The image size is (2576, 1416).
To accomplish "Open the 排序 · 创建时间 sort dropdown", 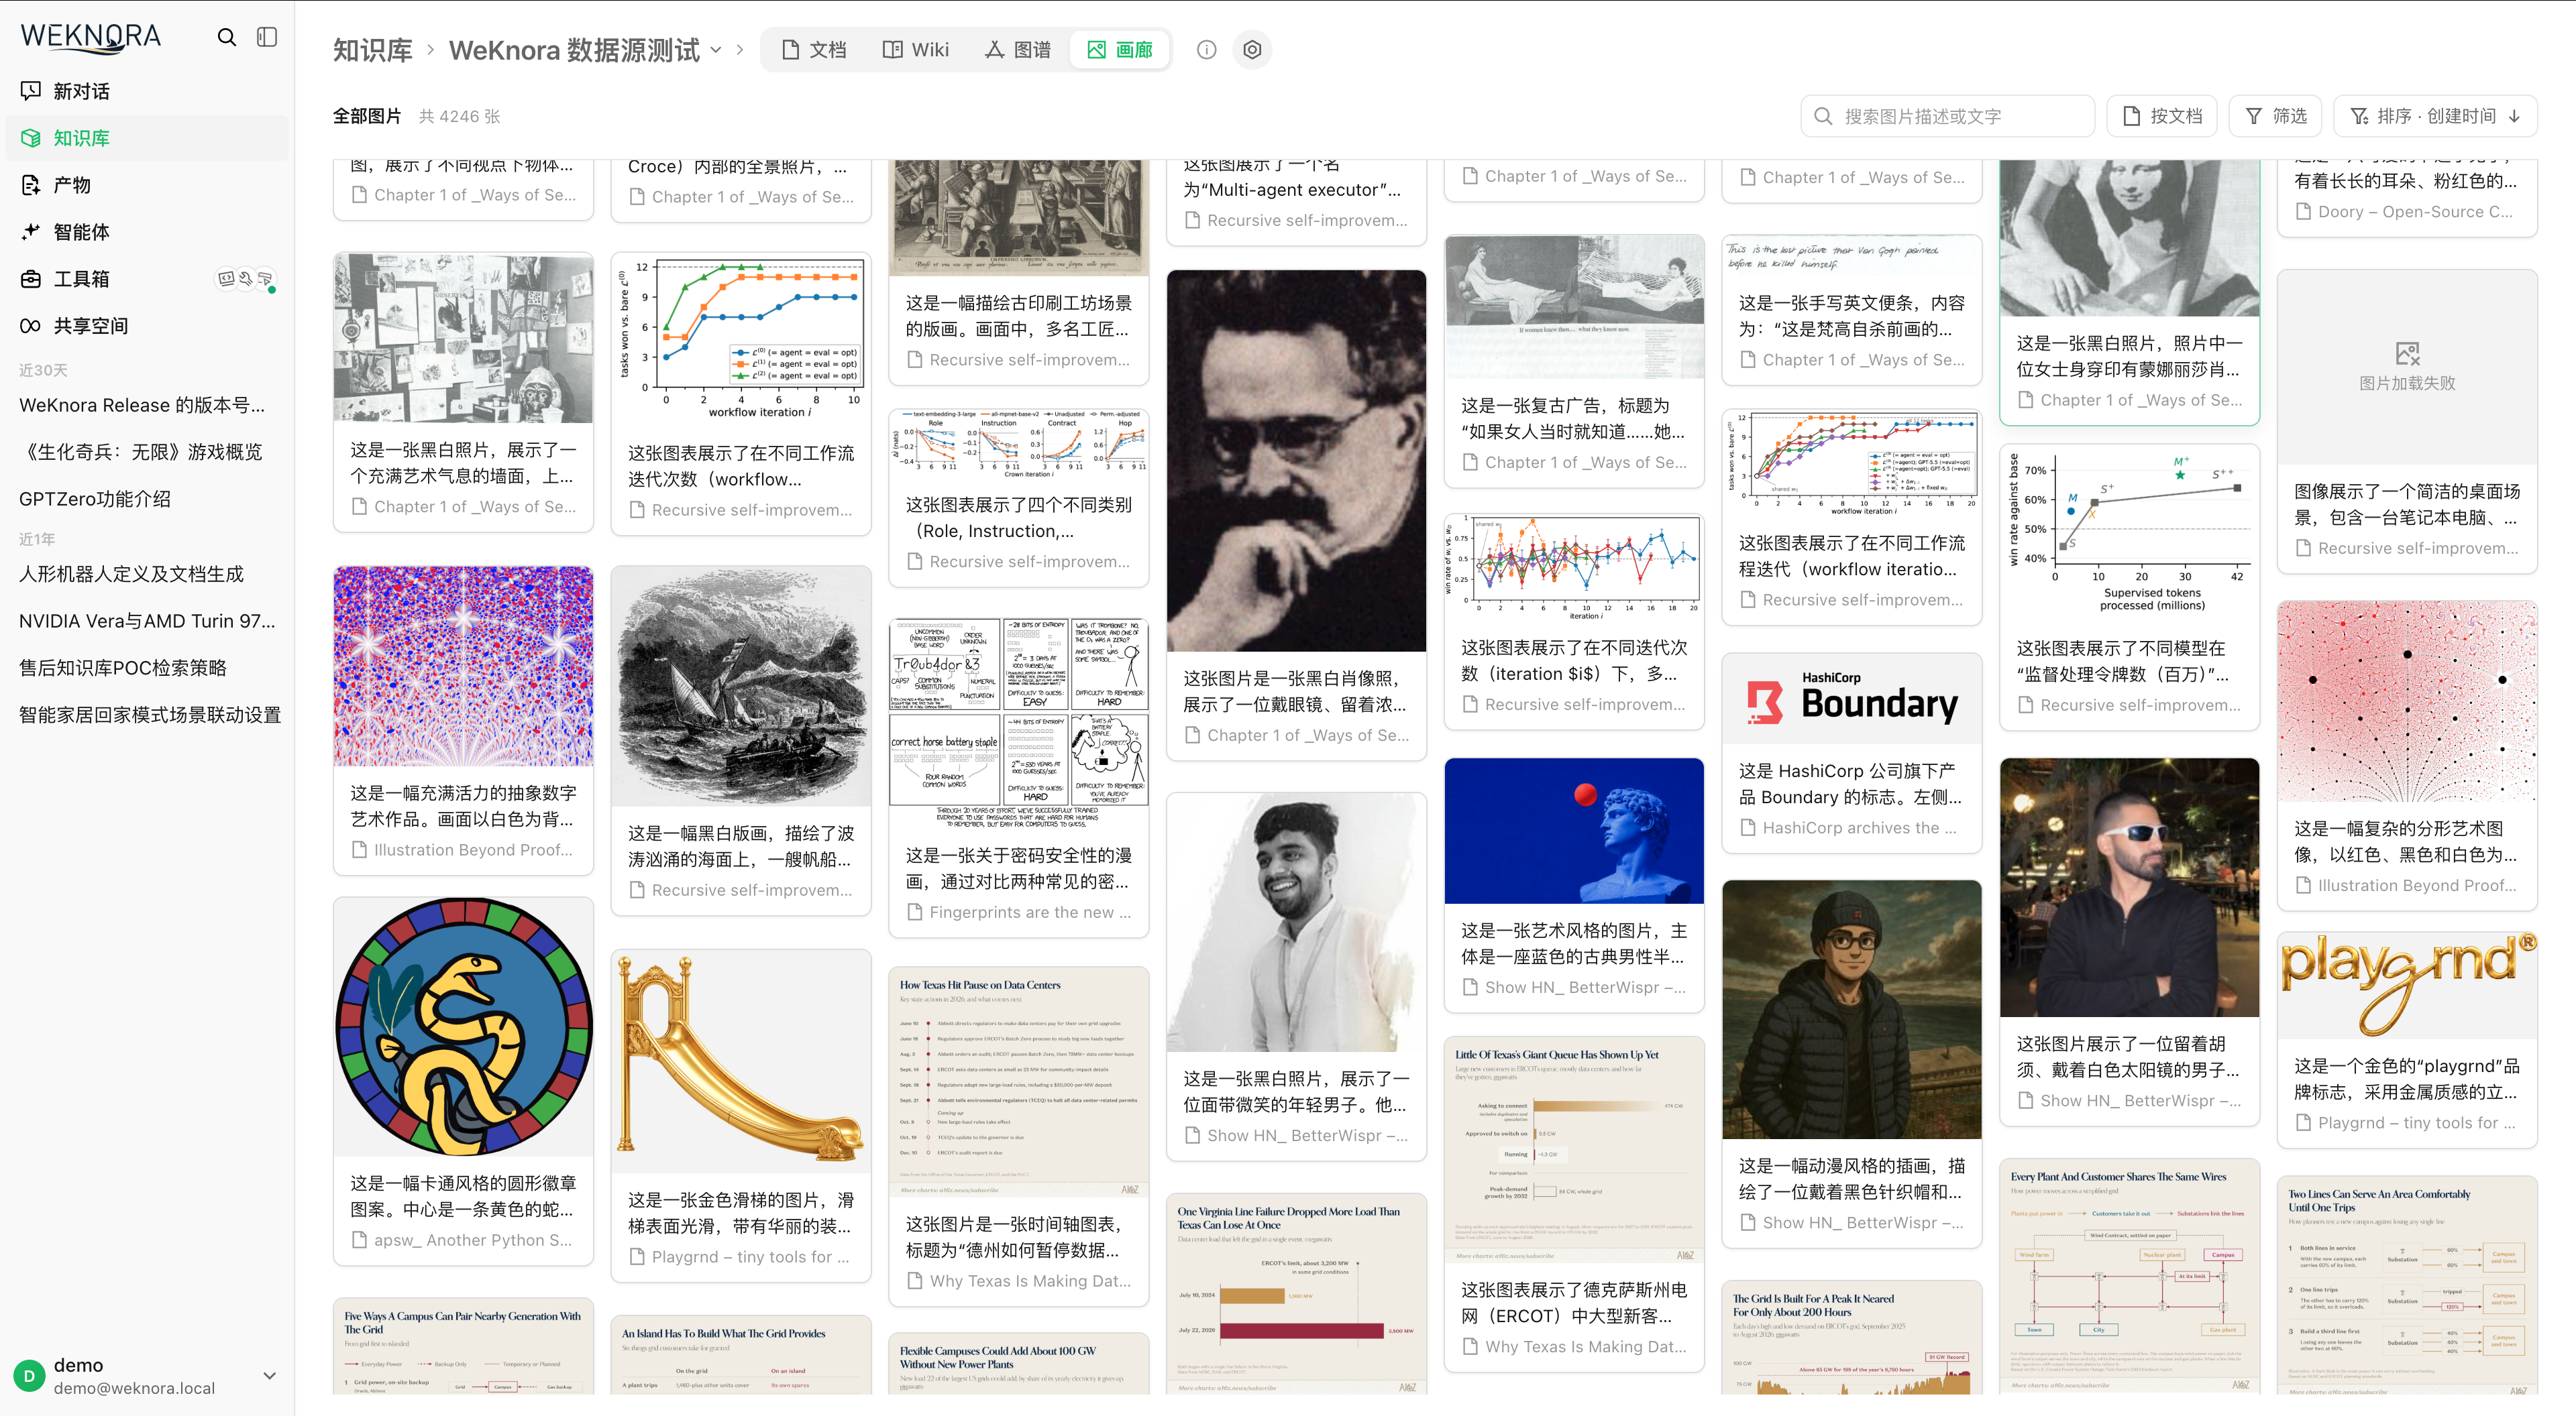I will (x=2435, y=116).
